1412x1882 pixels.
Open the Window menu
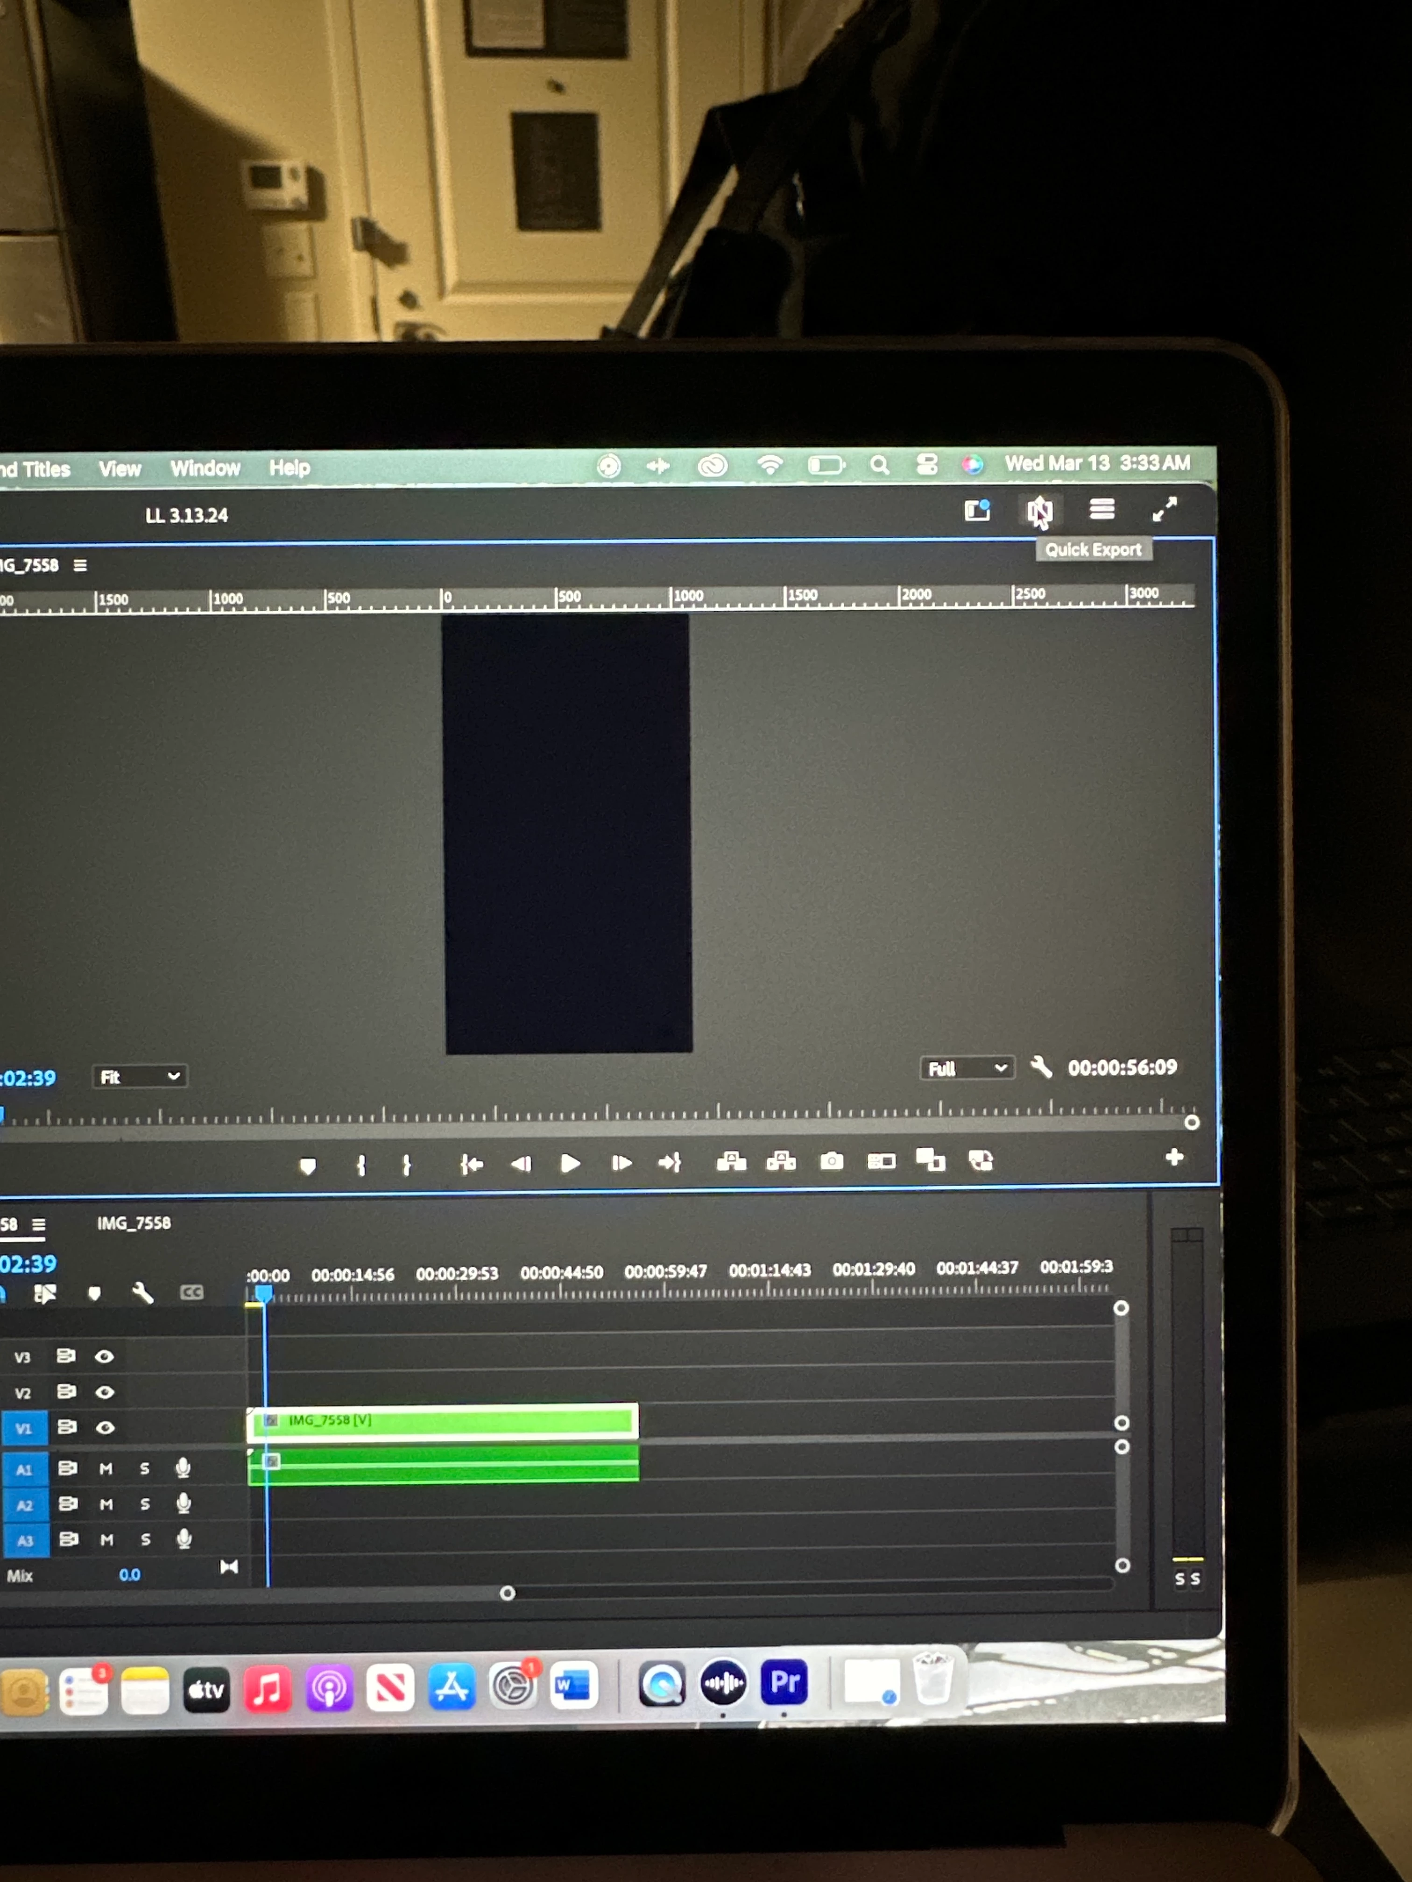[x=205, y=468]
